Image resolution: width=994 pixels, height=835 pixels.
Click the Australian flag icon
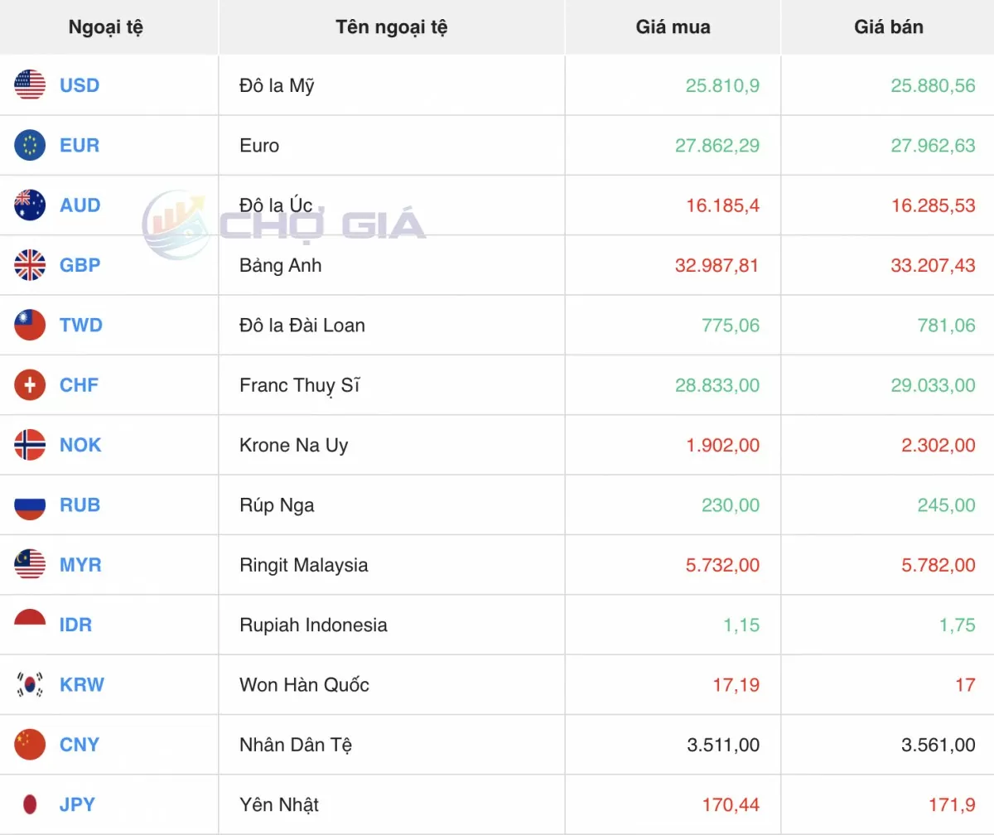(30, 205)
